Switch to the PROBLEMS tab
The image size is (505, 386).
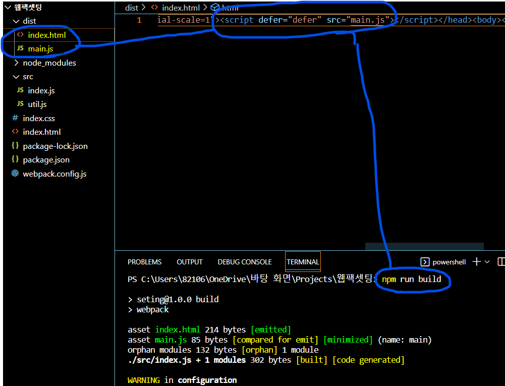pyautogui.click(x=145, y=262)
